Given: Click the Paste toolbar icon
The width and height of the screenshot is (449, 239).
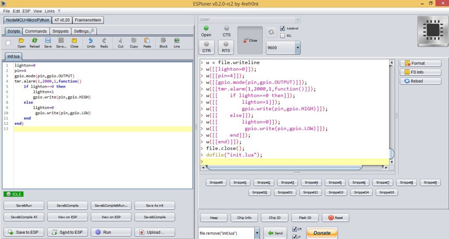Looking at the screenshot, I should click(147, 42).
